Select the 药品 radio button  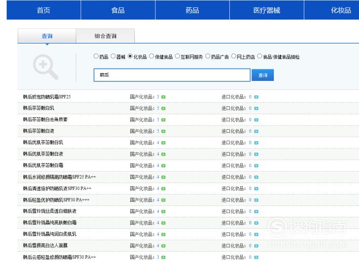tap(96, 56)
